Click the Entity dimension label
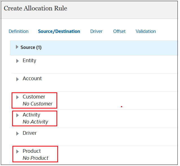Image resolution: width=180 pixels, height=166 pixels. coord(29,60)
